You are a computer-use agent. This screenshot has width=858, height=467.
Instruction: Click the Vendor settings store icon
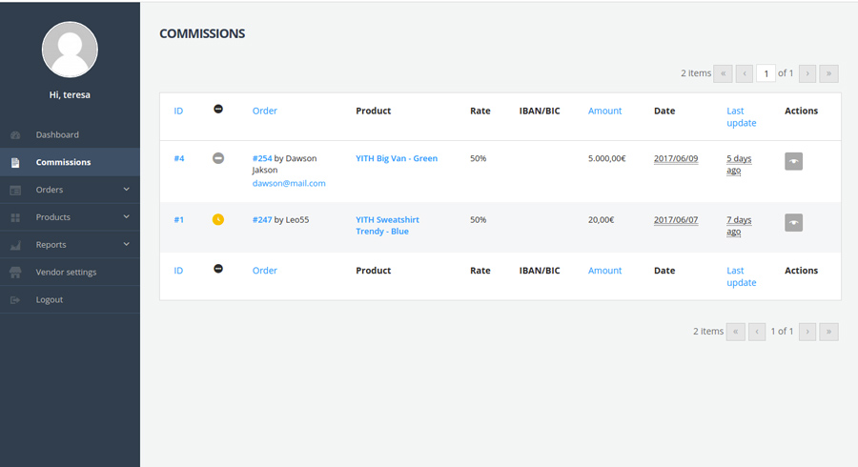tap(15, 273)
